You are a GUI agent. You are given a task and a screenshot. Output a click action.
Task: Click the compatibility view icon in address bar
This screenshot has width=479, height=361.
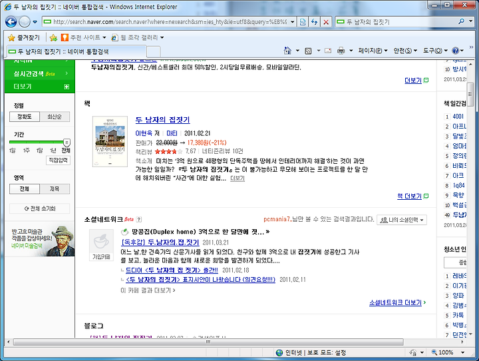[x=303, y=22]
